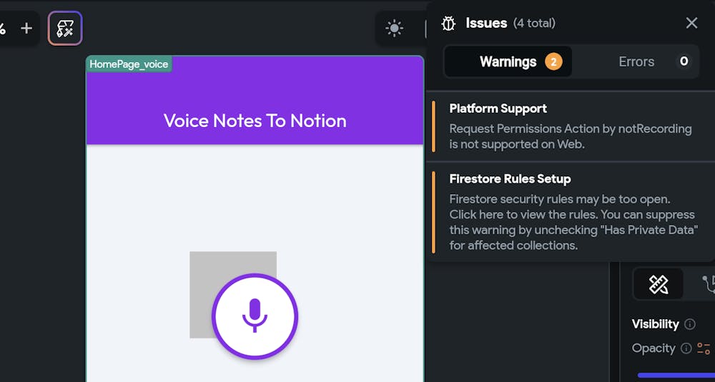
Task: Click the zoom in plus button
Action: (26, 29)
